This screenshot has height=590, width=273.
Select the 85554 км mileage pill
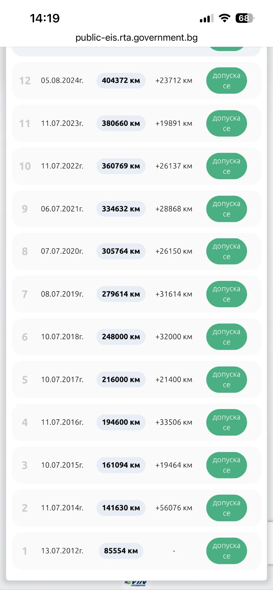pyautogui.click(x=121, y=551)
